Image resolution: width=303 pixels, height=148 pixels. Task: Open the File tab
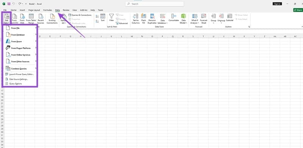click(x=5, y=10)
